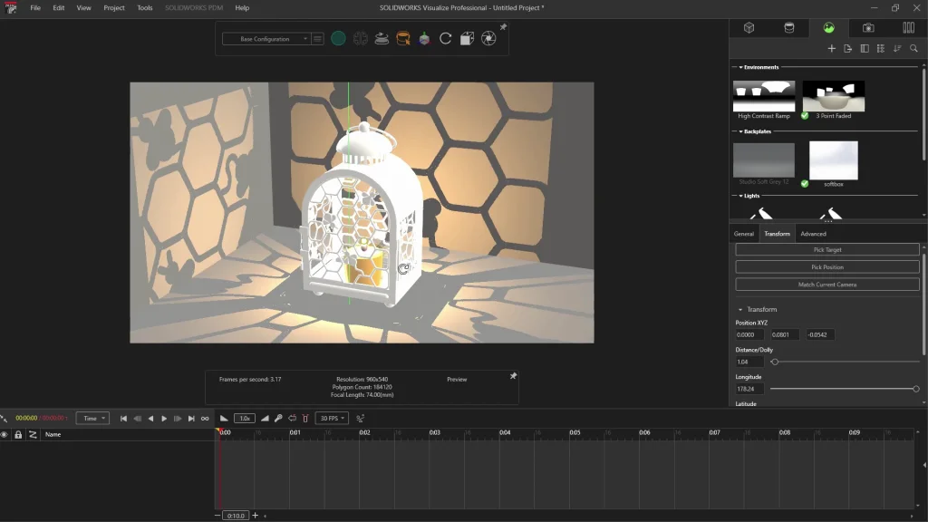
Task: Open the 30 FPS frame rate dropdown
Action: 332,419
